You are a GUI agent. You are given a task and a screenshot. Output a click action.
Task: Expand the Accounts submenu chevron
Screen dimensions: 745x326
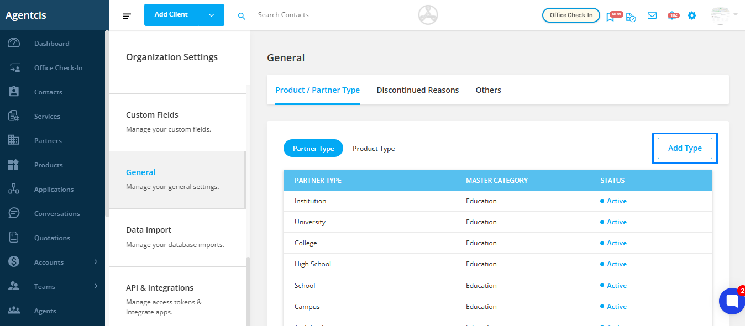pyautogui.click(x=96, y=262)
